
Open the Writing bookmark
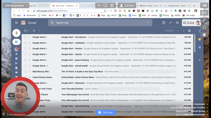click(x=164, y=16)
